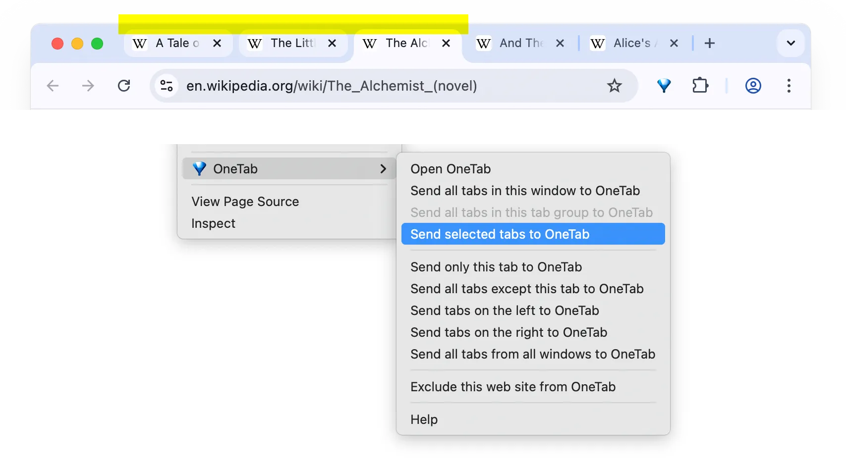Open a new tab with plus button

[709, 43]
